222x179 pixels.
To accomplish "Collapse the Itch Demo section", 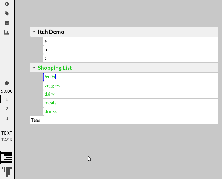I will [34, 32].
